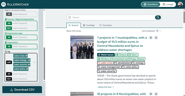Click the strategy tag
This screenshot has height=96, width=185.
tap(138, 63)
